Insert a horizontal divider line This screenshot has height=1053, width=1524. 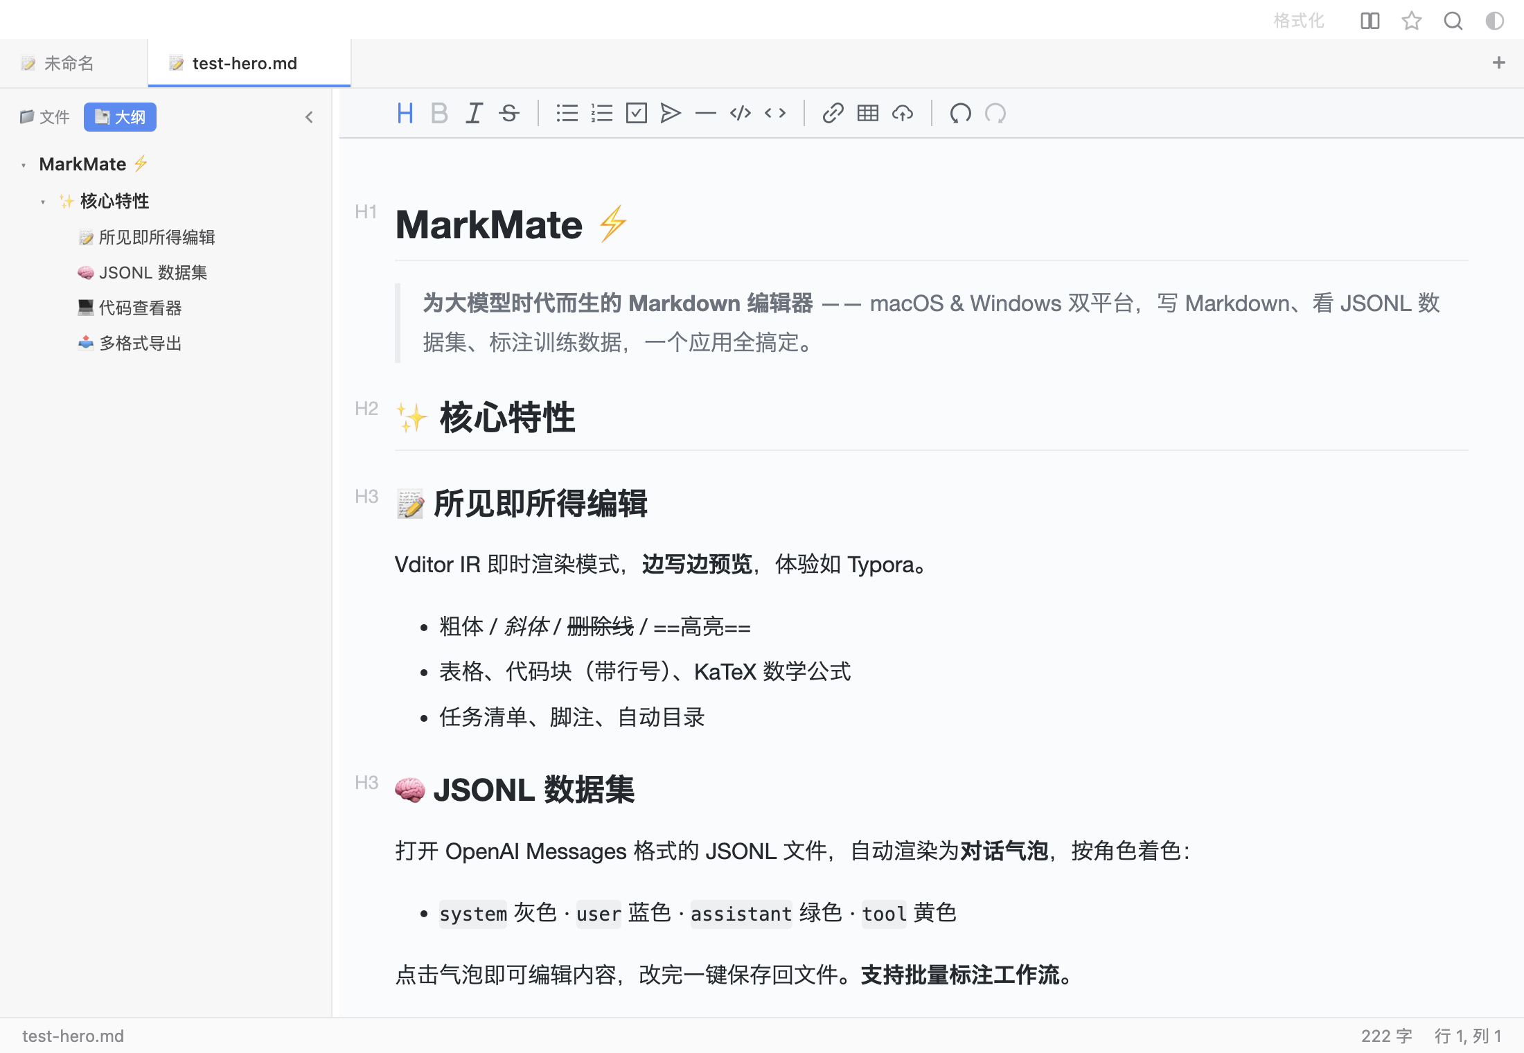pyautogui.click(x=705, y=113)
